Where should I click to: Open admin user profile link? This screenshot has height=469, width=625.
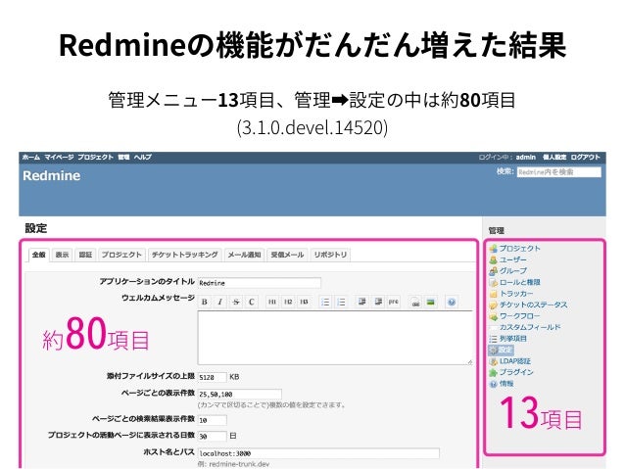coord(525,157)
